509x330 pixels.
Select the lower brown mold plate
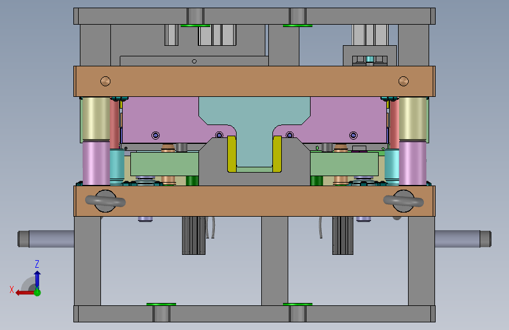coord(255,201)
